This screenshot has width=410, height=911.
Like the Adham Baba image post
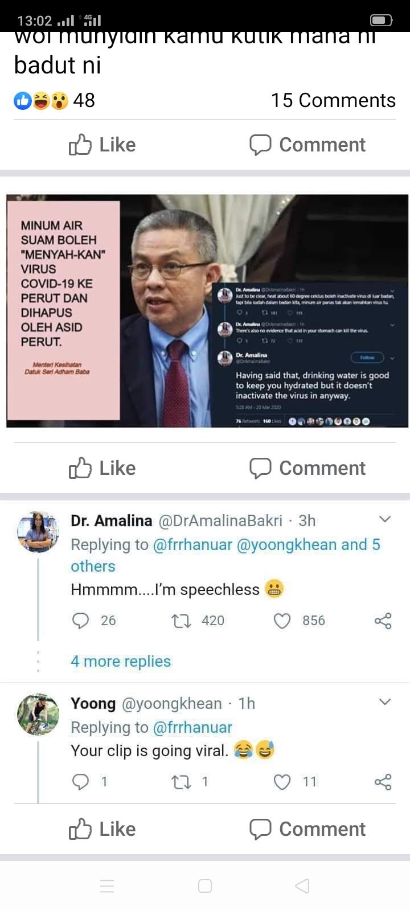(102, 468)
